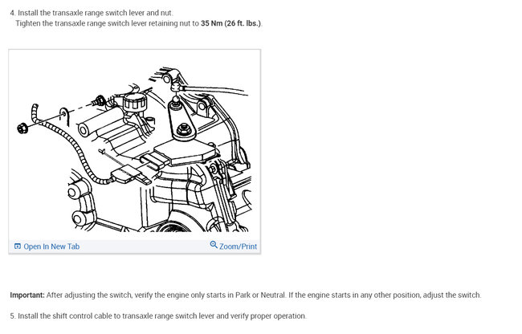Click the flat range switch body under the lever

pyautogui.click(x=186, y=152)
